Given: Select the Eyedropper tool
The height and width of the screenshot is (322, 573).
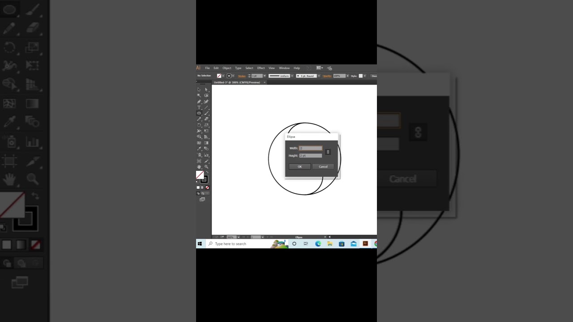Looking at the screenshot, I should (199, 148).
